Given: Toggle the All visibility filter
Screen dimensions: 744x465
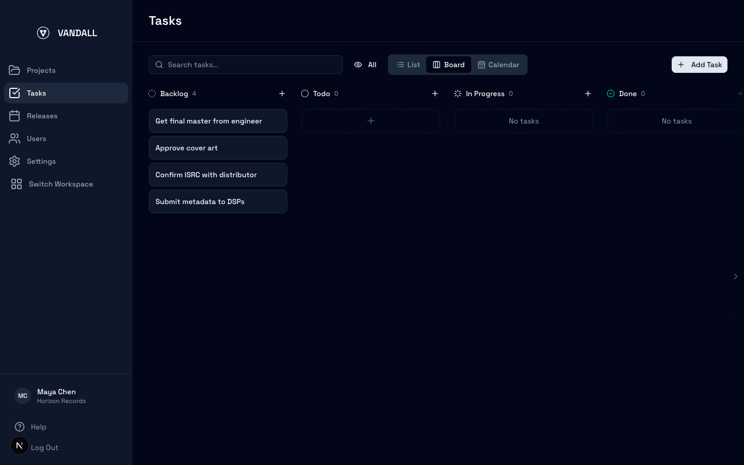Looking at the screenshot, I should coord(365,65).
